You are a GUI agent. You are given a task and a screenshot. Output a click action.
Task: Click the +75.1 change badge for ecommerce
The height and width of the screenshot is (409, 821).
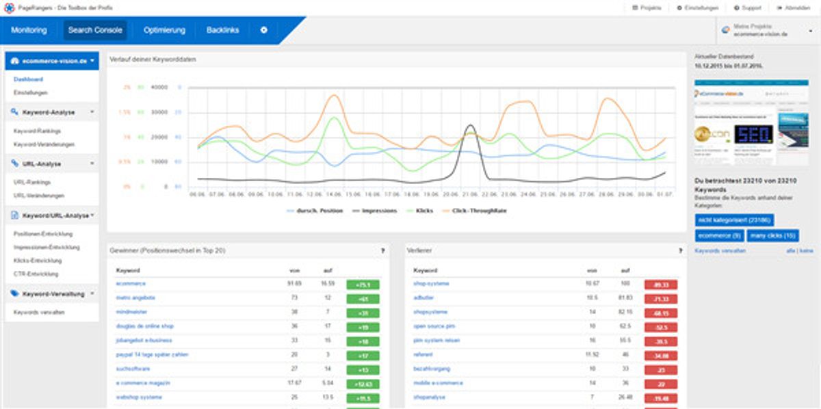363,284
